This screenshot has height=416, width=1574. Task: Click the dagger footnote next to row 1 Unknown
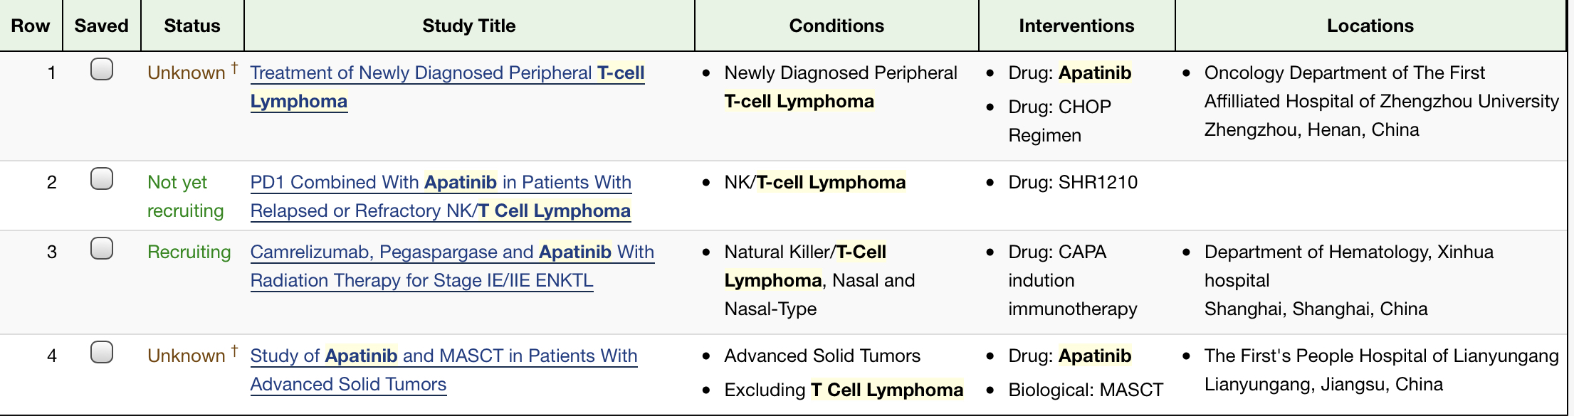coord(234,68)
